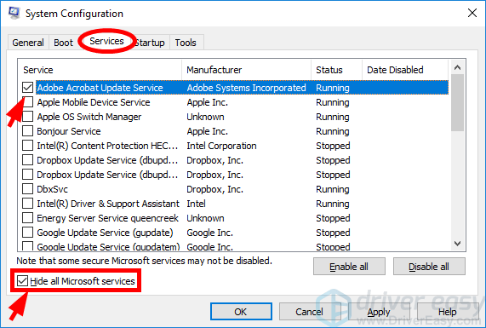Click Unknown manufacturer of Apple OS Switch Manager
Viewport: 486px width, 328px height.
click(205, 117)
